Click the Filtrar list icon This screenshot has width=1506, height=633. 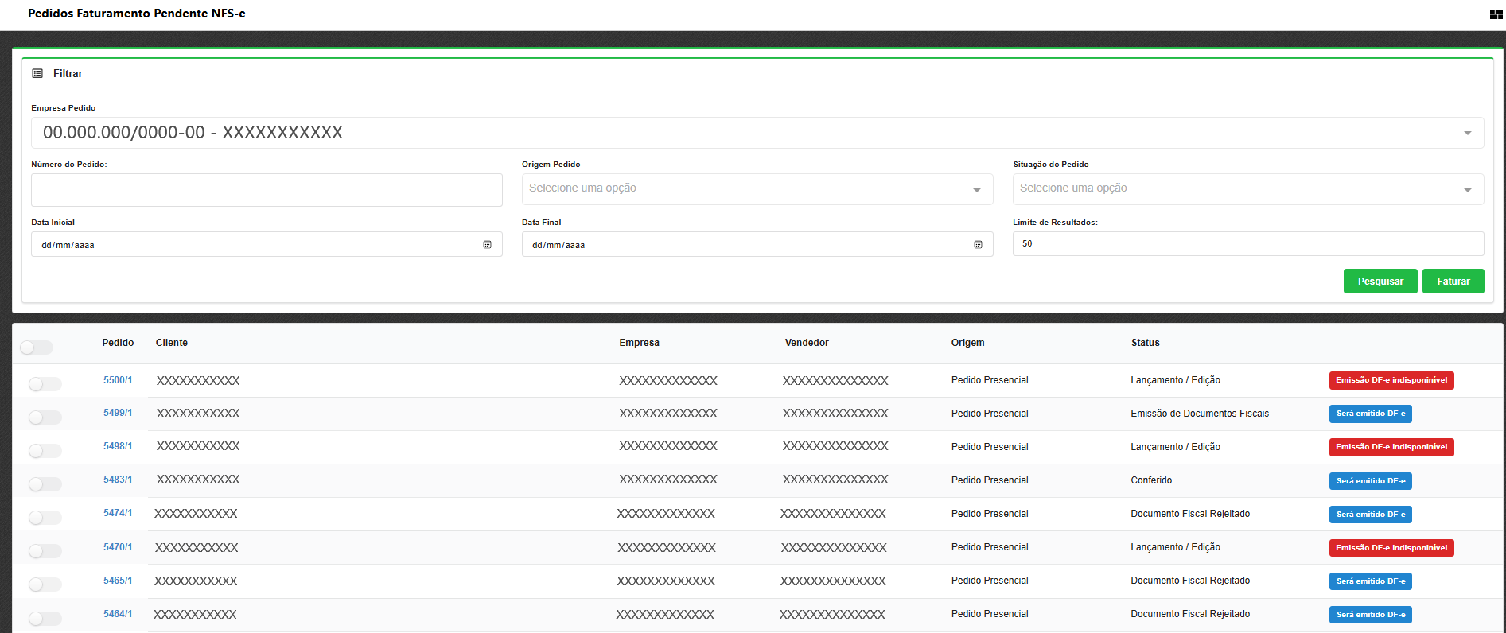[37, 73]
